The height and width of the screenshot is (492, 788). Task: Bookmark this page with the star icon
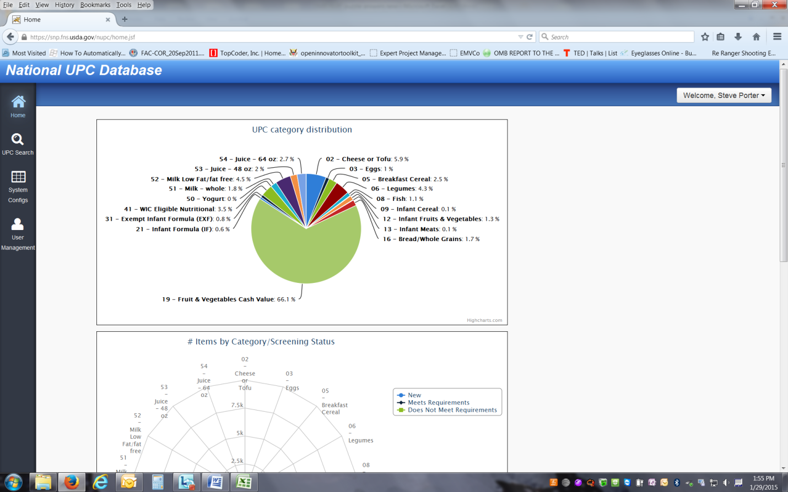(x=705, y=37)
